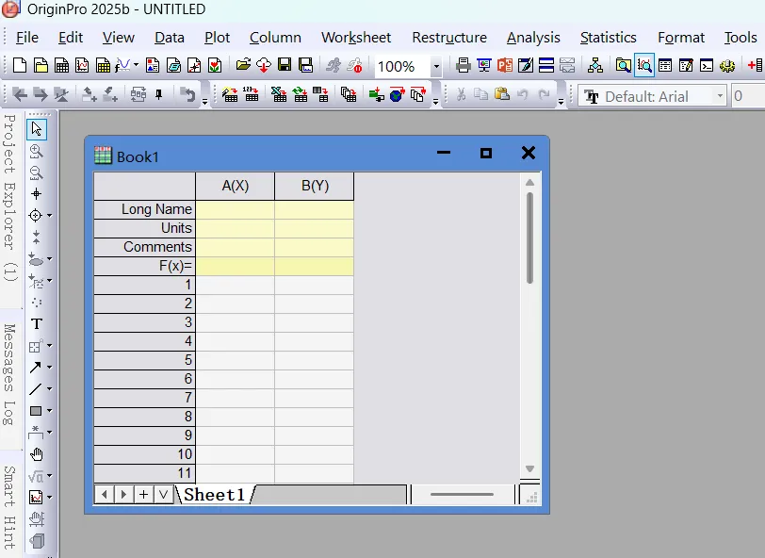
Task: Open the Analysis menu
Action: click(x=533, y=38)
